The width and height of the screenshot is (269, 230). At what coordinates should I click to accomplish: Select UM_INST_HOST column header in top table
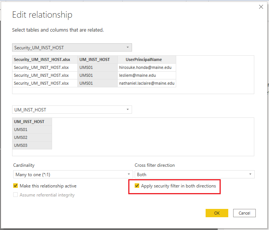point(97,59)
